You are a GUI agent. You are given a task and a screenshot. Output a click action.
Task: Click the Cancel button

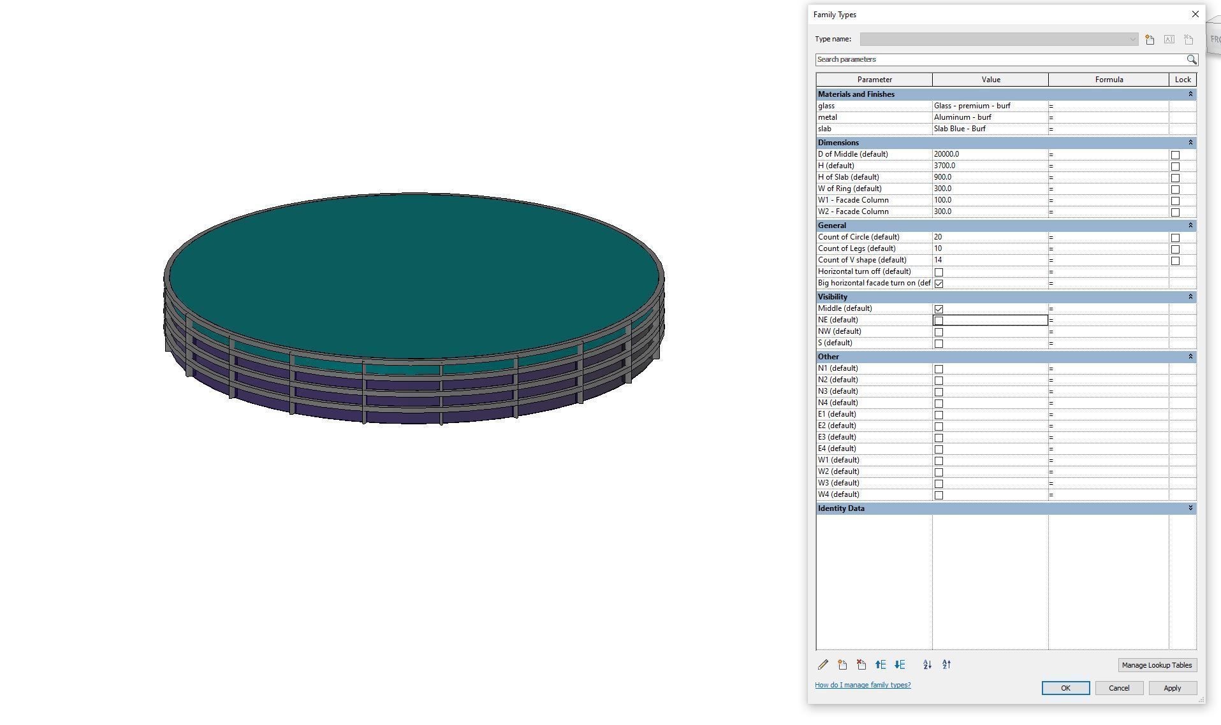tap(1119, 688)
